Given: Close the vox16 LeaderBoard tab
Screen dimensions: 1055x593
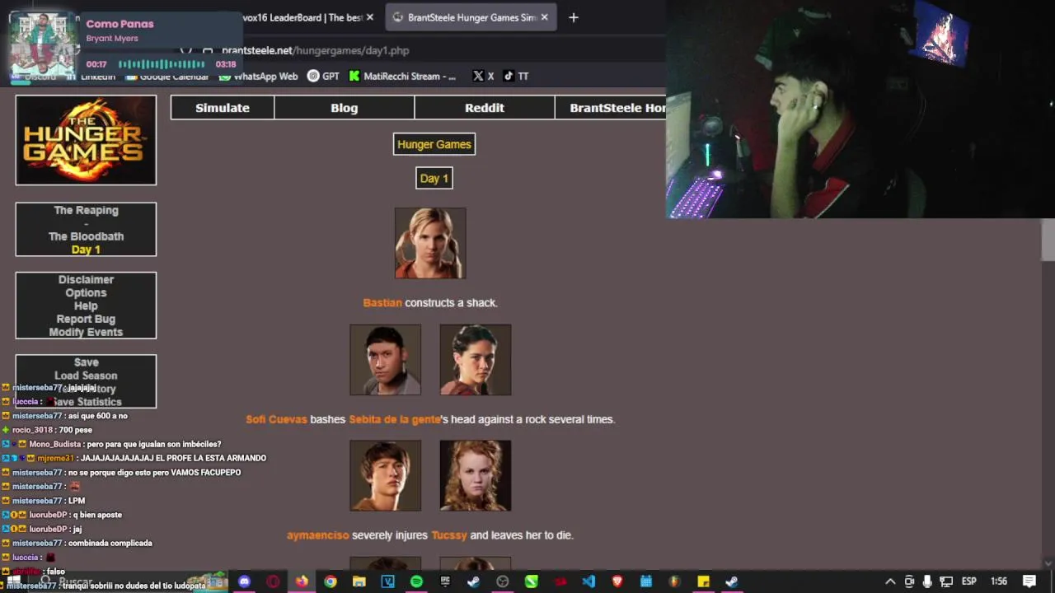Looking at the screenshot, I should [369, 17].
